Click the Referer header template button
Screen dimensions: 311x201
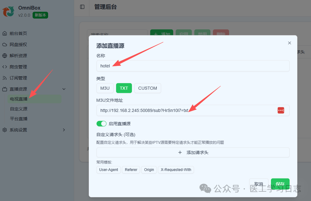point(131,169)
